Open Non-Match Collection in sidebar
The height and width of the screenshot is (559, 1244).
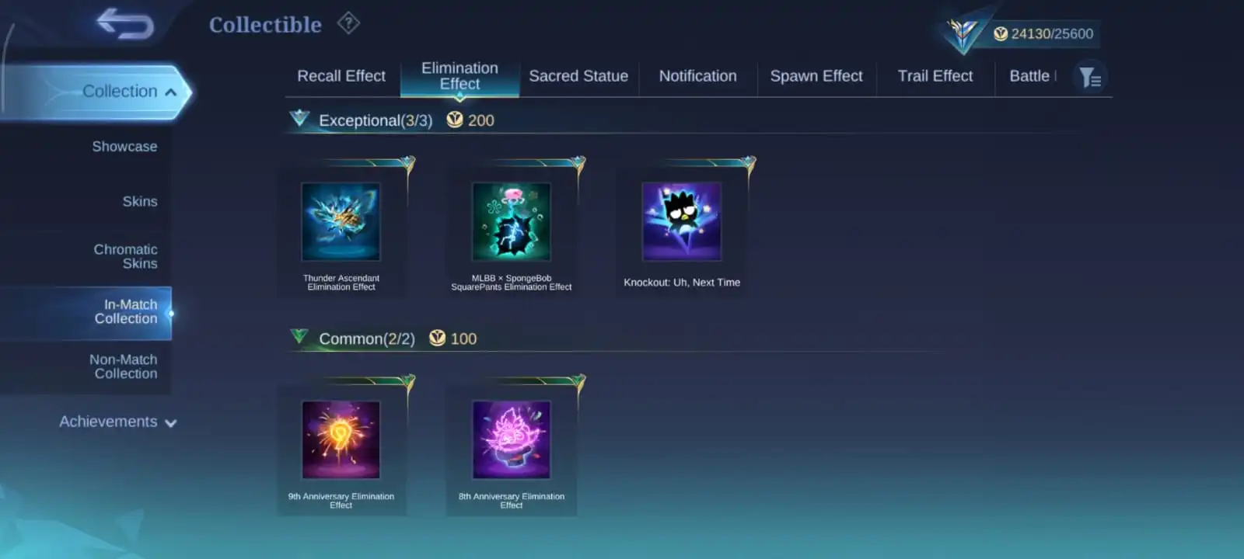[123, 366]
